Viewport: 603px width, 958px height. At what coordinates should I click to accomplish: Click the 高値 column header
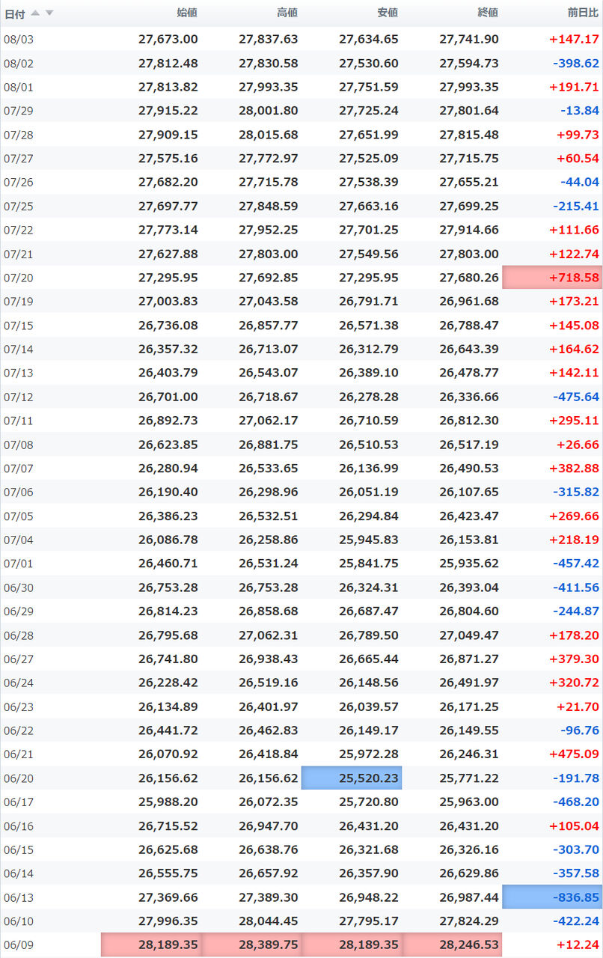click(287, 13)
